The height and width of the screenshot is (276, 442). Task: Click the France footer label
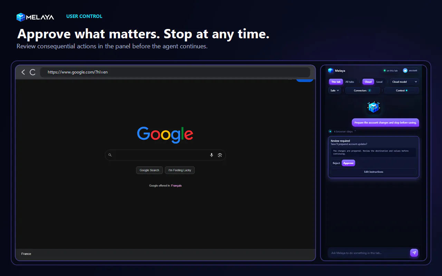26,254
